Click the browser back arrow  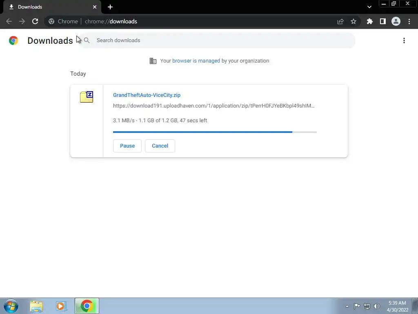(9, 21)
